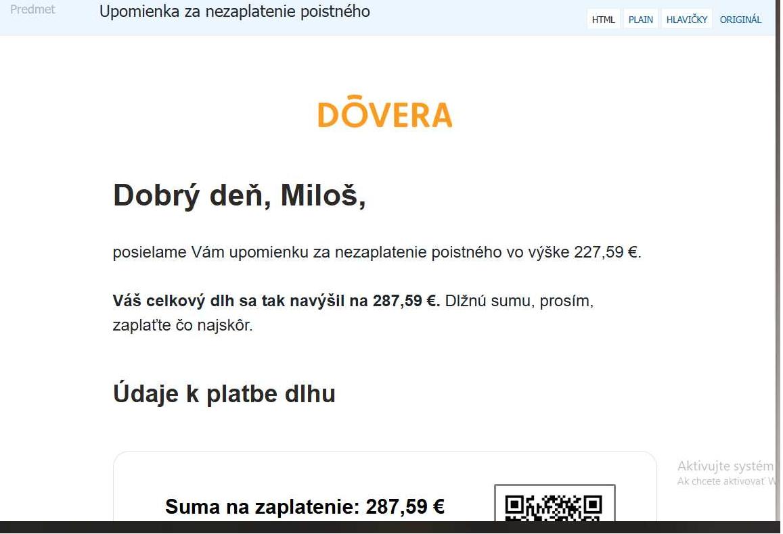
Task: Click the Dlžnú sumu, prosím text
Action: pyautogui.click(x=519, y=301)
